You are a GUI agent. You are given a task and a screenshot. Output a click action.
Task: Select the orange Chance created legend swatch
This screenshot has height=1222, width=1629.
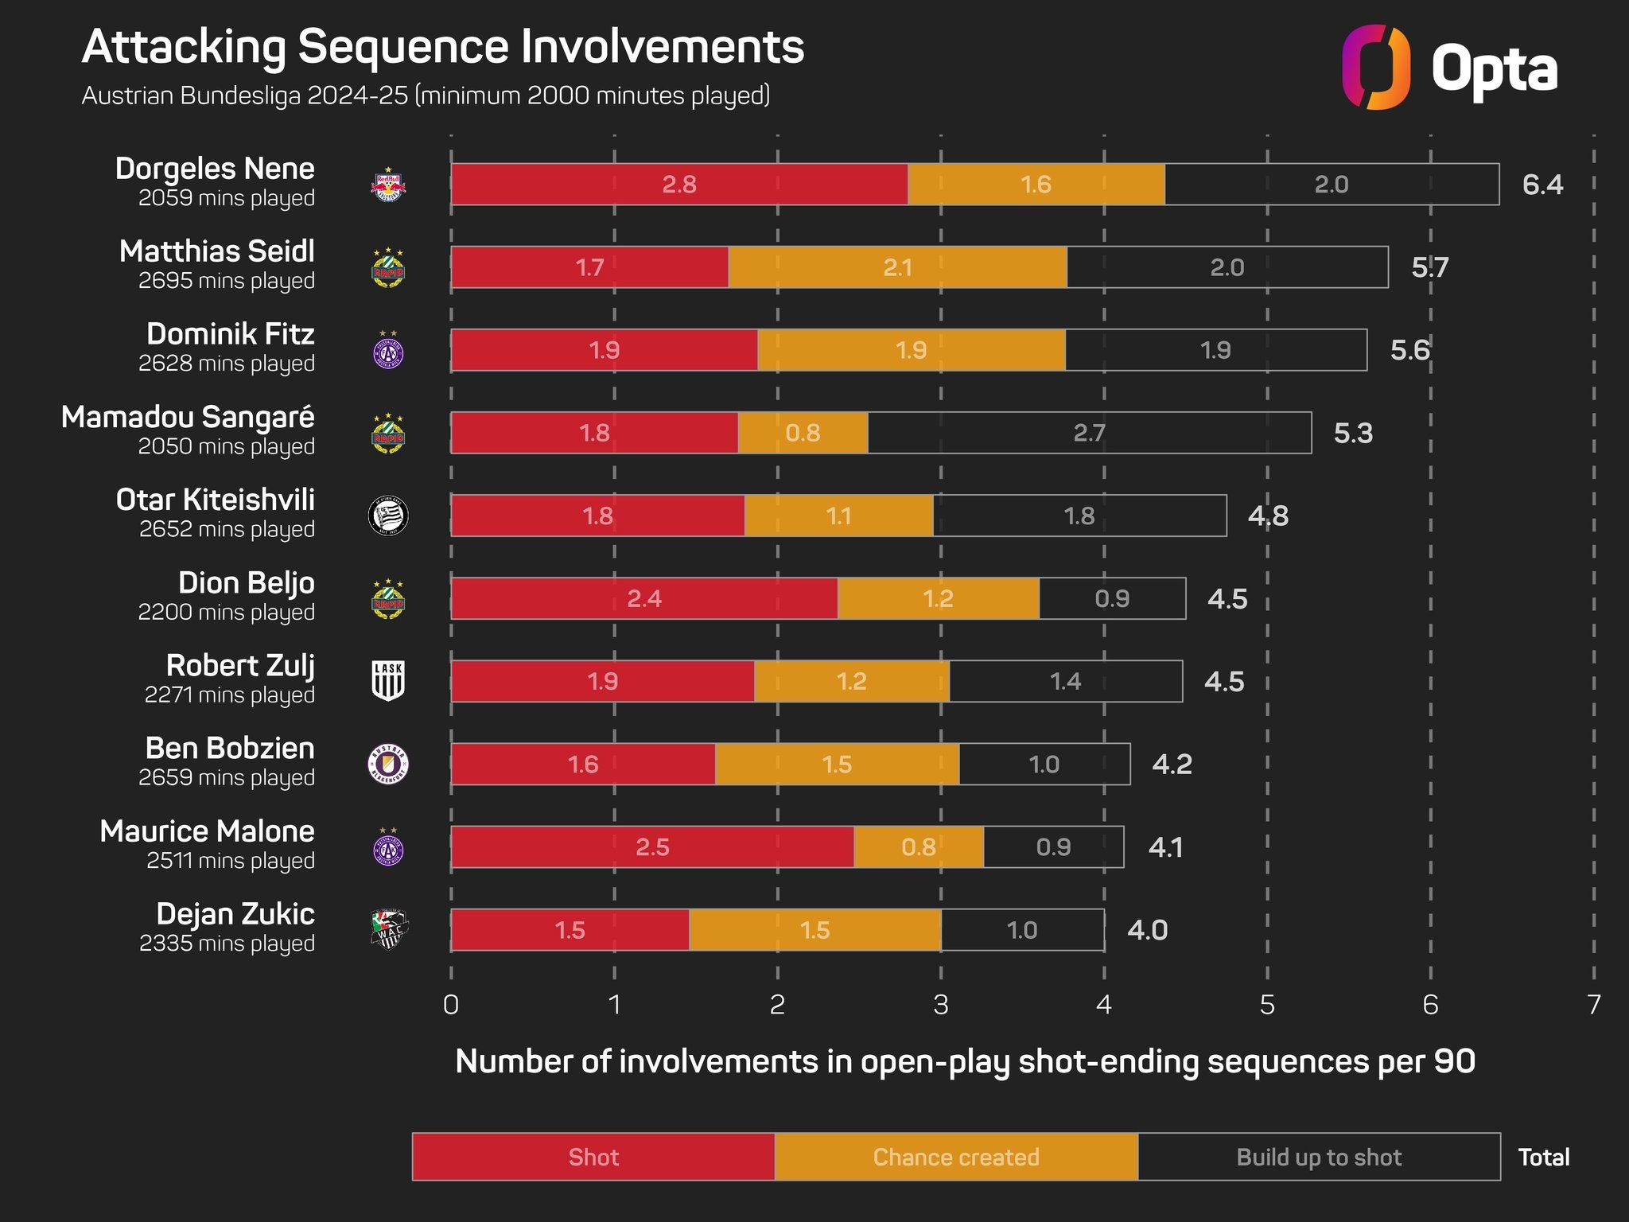tap(956, 1157)
